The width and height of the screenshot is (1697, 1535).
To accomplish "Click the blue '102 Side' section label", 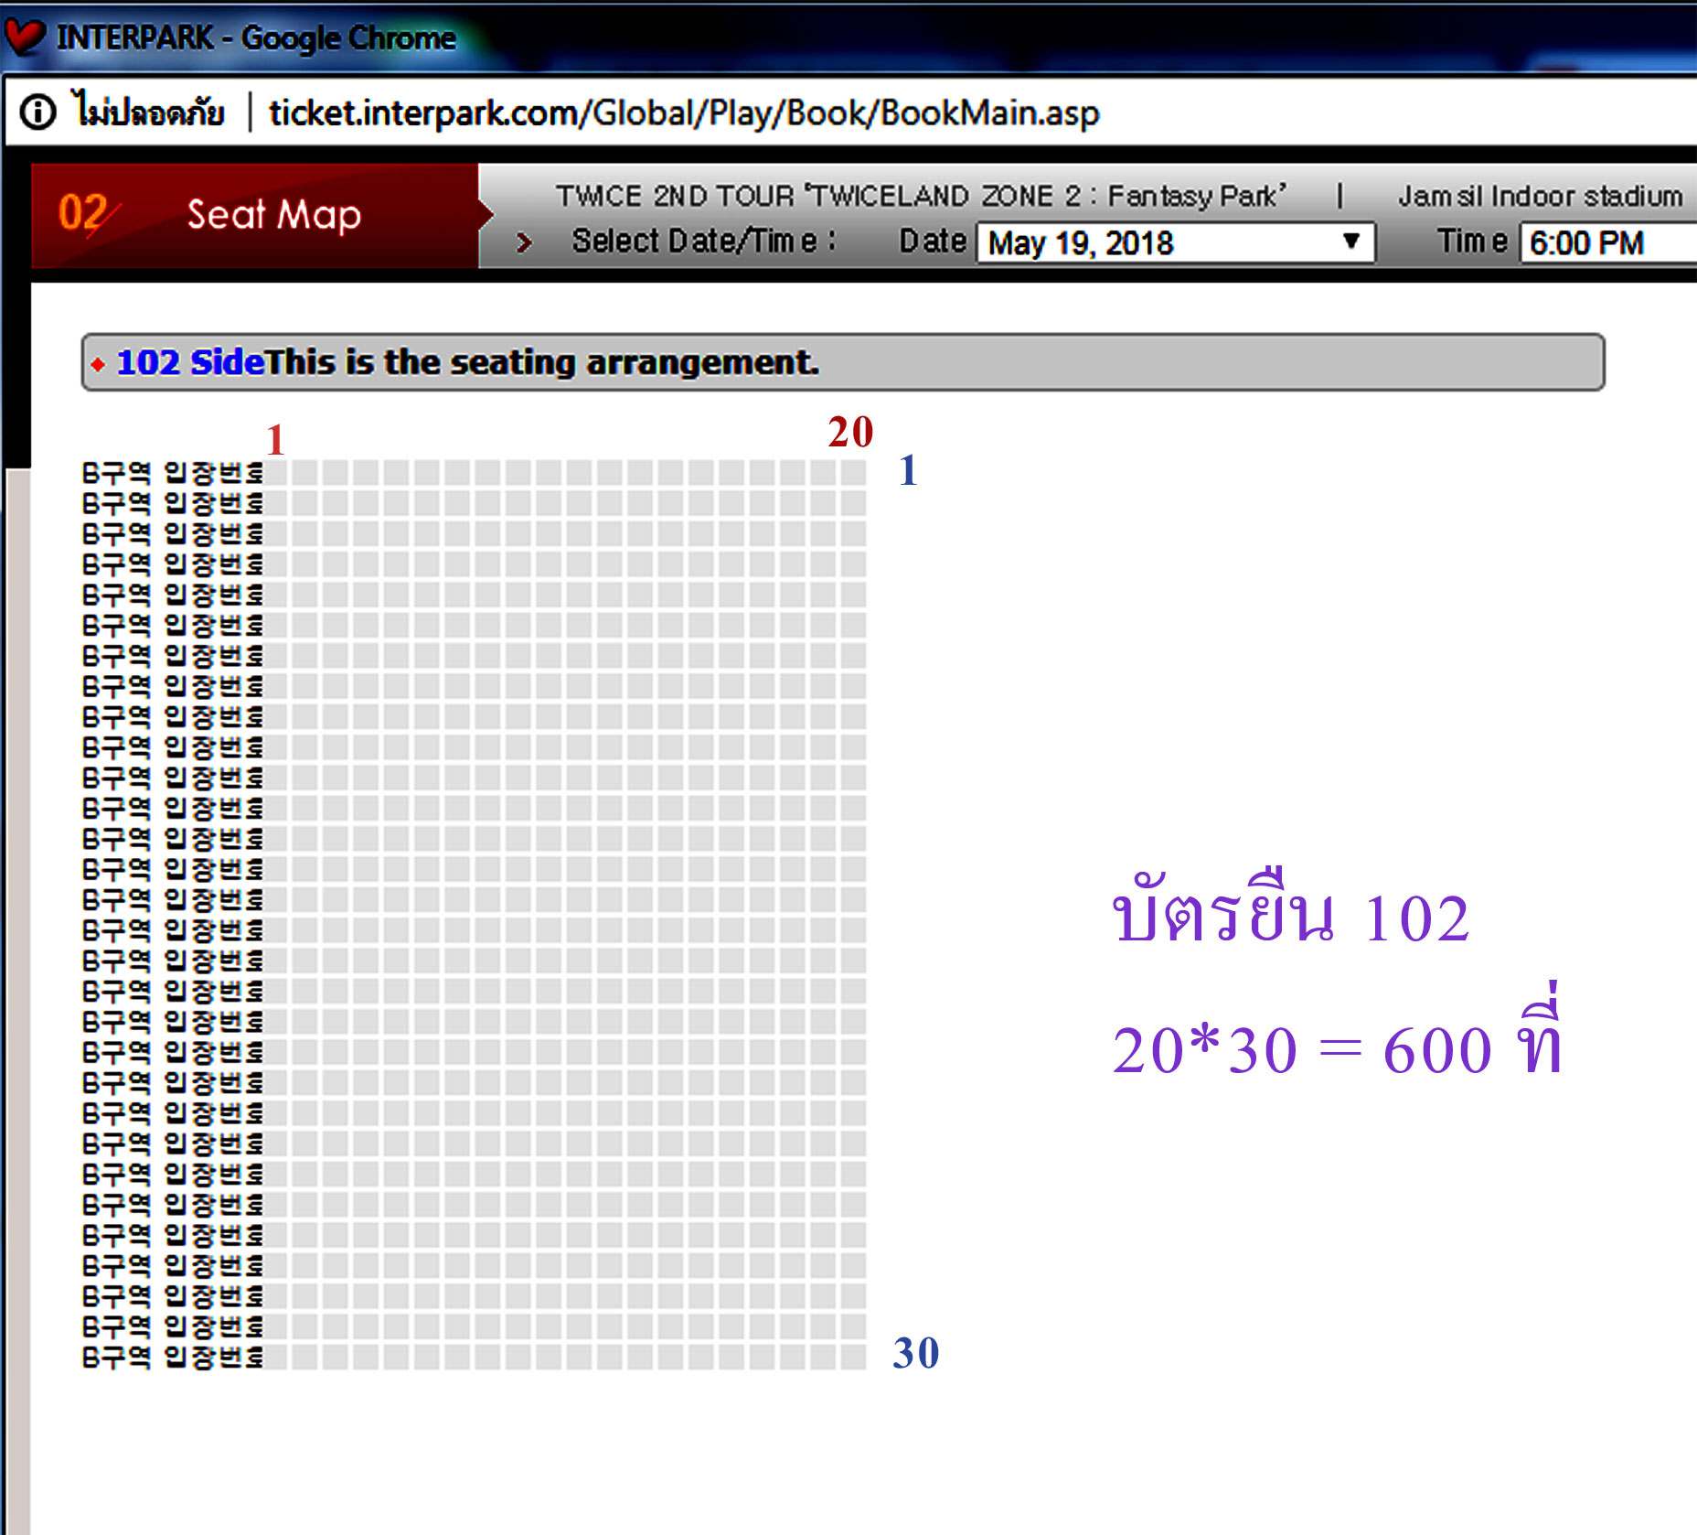I will 190,362.
